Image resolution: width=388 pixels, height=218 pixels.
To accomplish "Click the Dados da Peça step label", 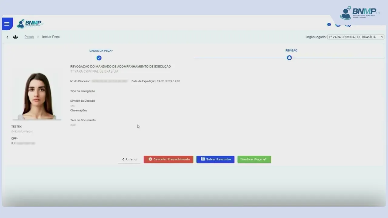I will coord(101,51).
